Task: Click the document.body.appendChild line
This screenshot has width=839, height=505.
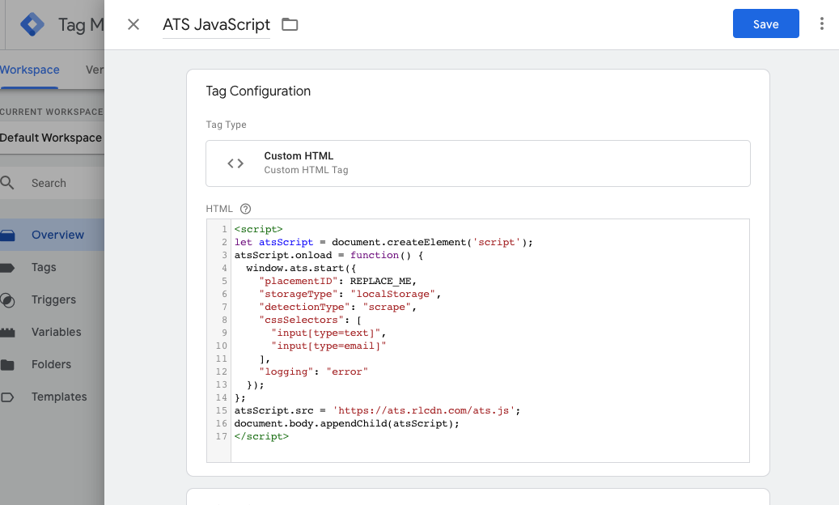Action: coord(347,424)
